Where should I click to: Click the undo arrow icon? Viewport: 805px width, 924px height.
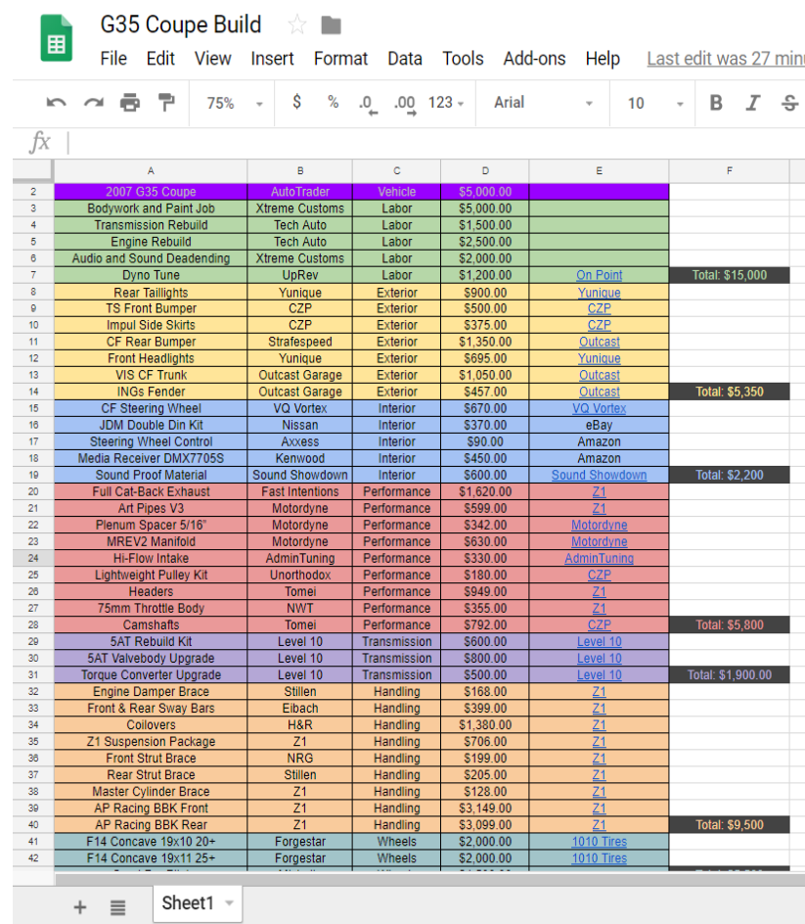tap(57, 103)
